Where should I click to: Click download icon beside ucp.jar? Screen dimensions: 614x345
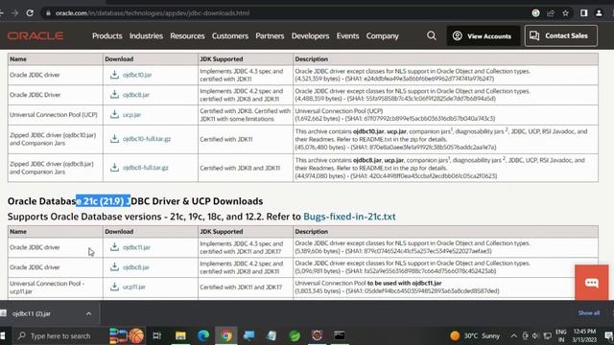point(114,114)
